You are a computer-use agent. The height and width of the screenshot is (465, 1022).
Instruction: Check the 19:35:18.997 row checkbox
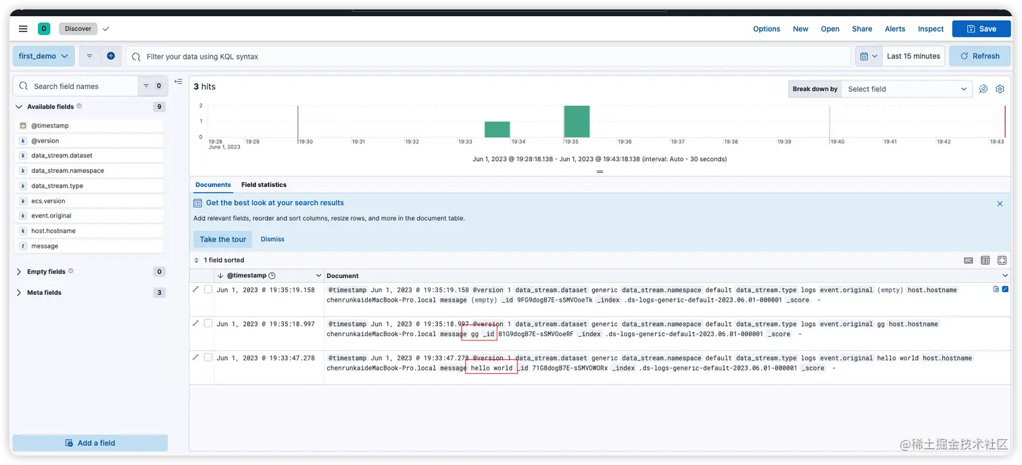pyautogui.click(x=208, y=323)
